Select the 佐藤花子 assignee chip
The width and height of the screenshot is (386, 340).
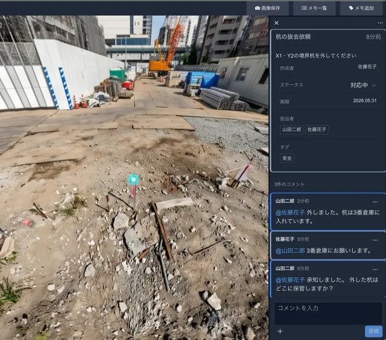pos(317,129)
